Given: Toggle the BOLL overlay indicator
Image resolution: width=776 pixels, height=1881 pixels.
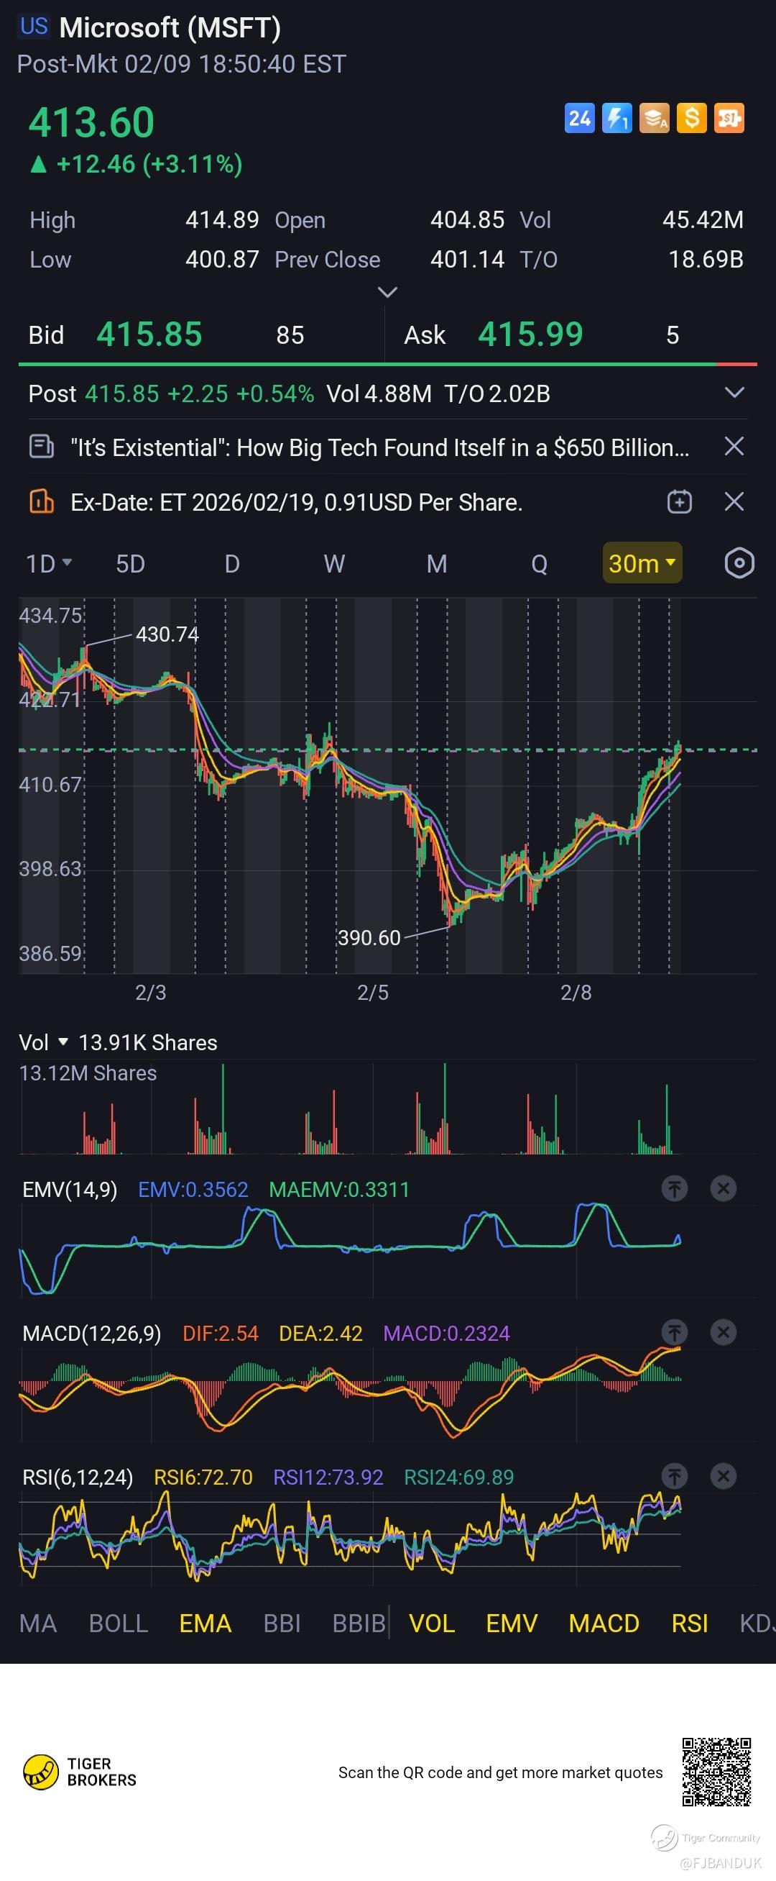Looking at the screenshot, I should coord(118,1623).
